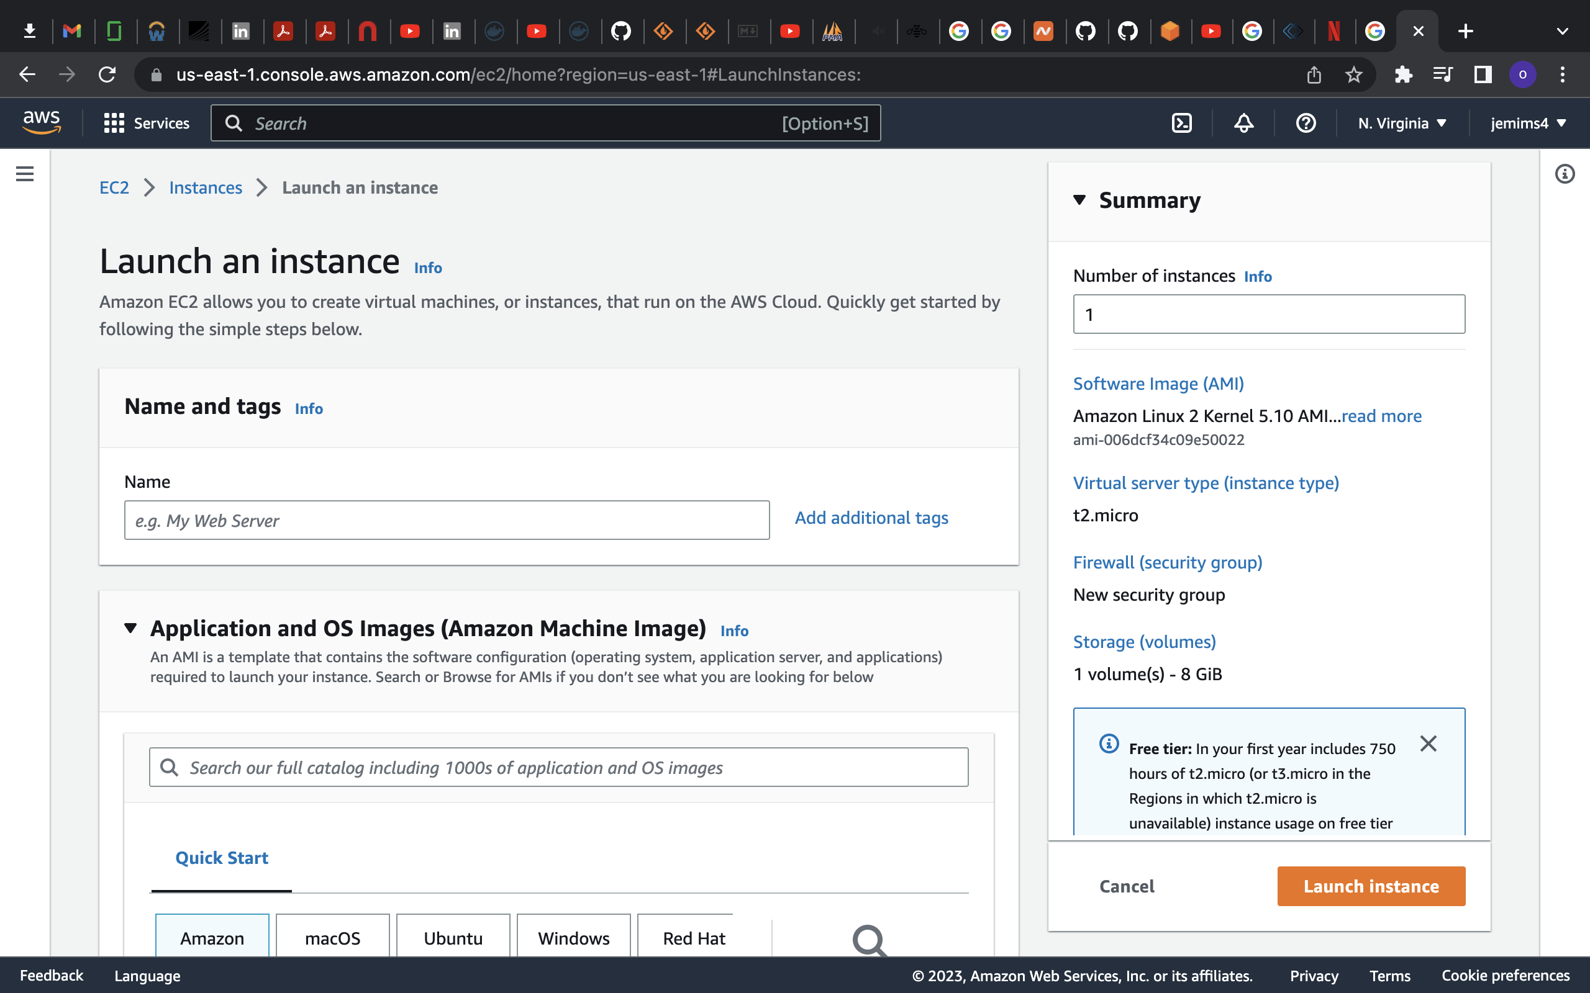Select the Ubuntu AMI tile

coord(453,937)
